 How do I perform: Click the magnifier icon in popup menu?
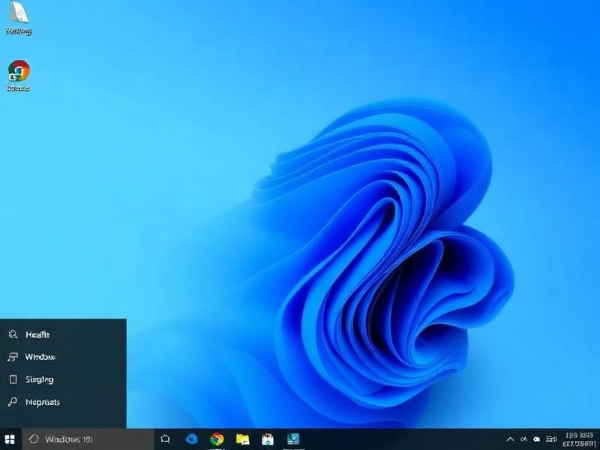click(x=13, y=334)
